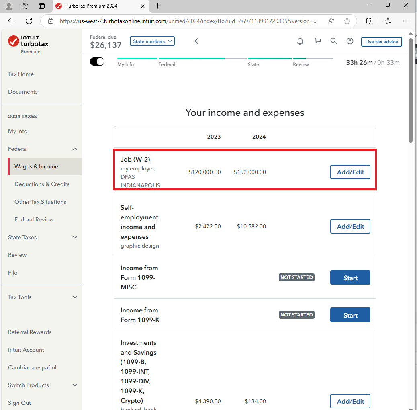417x410 pixels.
Task: Click the page vertical scrollbar
Action: click(x=411, y=90)
